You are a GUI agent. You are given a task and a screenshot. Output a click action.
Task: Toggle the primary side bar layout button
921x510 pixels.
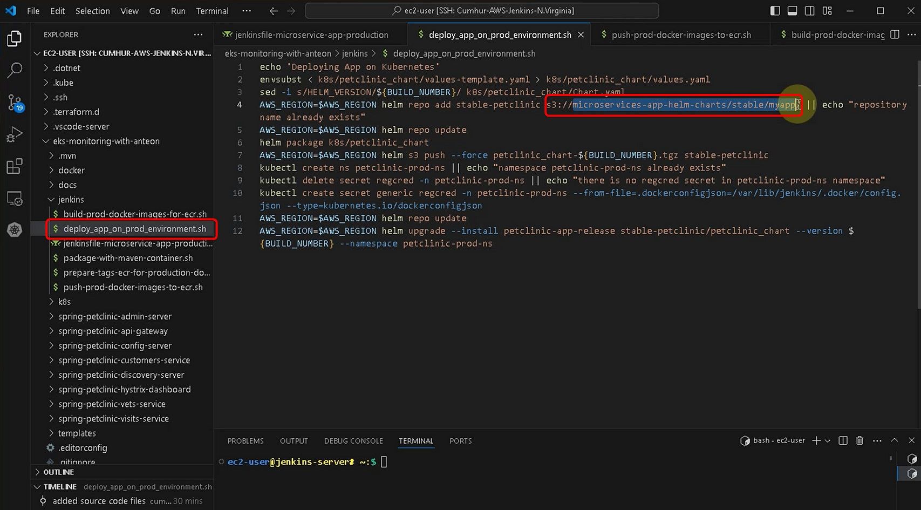tap(775, 11)
